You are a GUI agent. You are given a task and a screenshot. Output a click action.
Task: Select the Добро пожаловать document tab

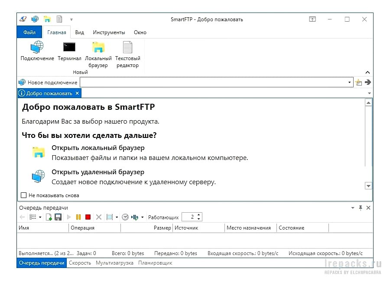[x=49, y=93]
